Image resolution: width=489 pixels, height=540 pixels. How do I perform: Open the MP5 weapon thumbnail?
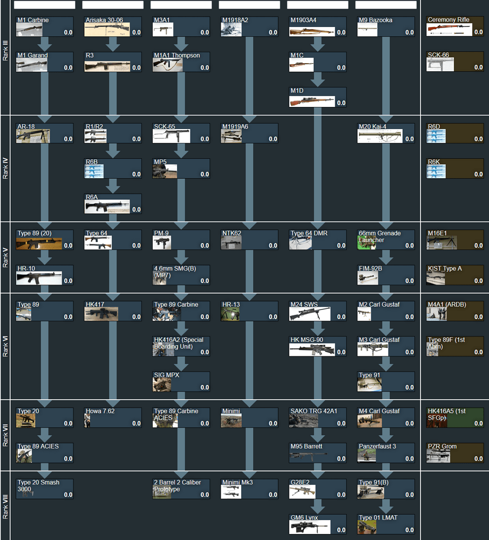click(x=165, y=172)
